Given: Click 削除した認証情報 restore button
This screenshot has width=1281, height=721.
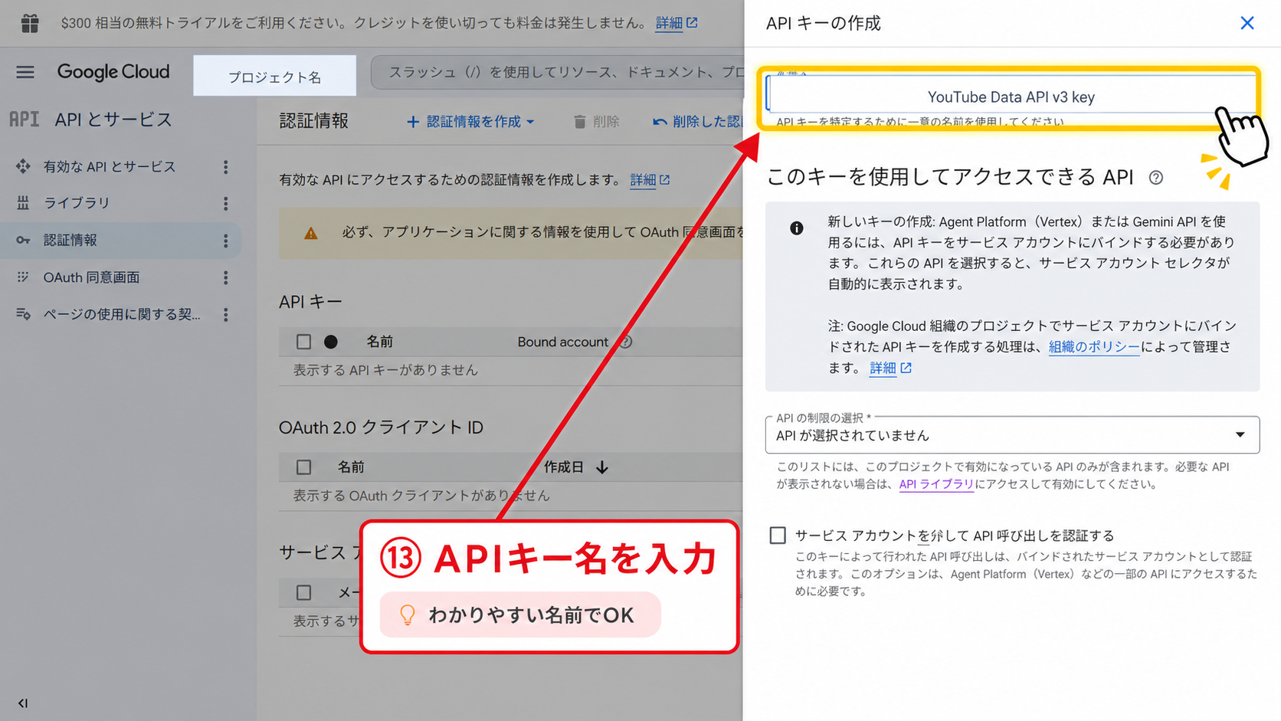Looking at the screenshot, I should point(697,121).
